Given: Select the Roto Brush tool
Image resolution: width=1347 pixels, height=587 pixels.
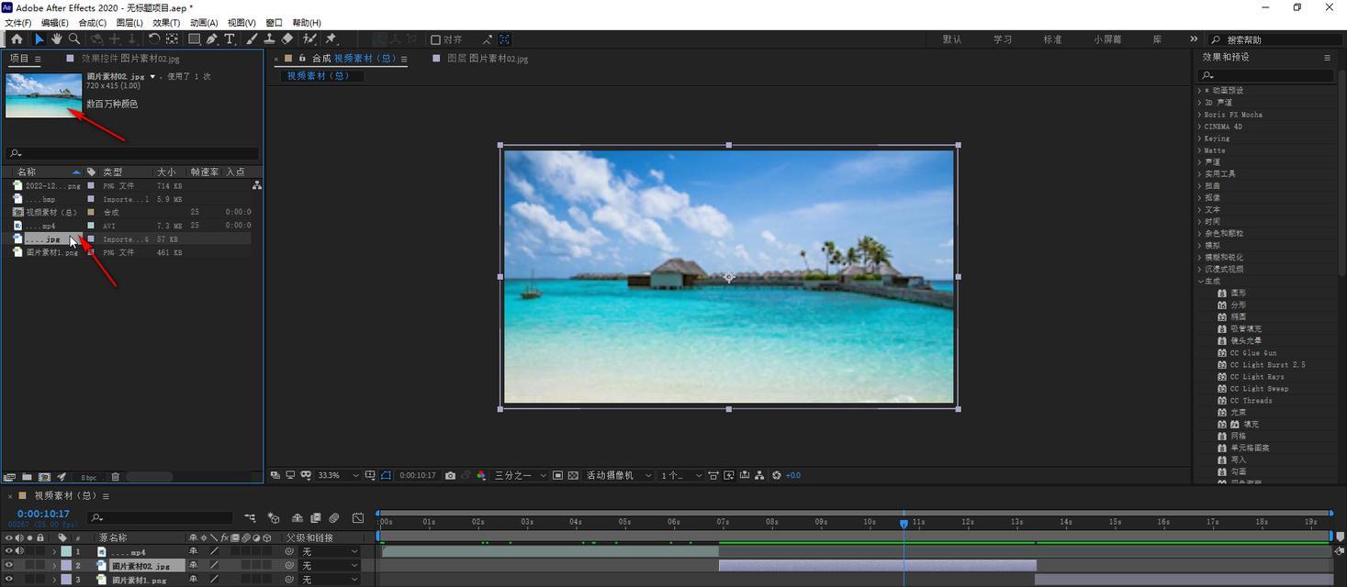Looking at the screenshot, I should (x=310, y=39).
